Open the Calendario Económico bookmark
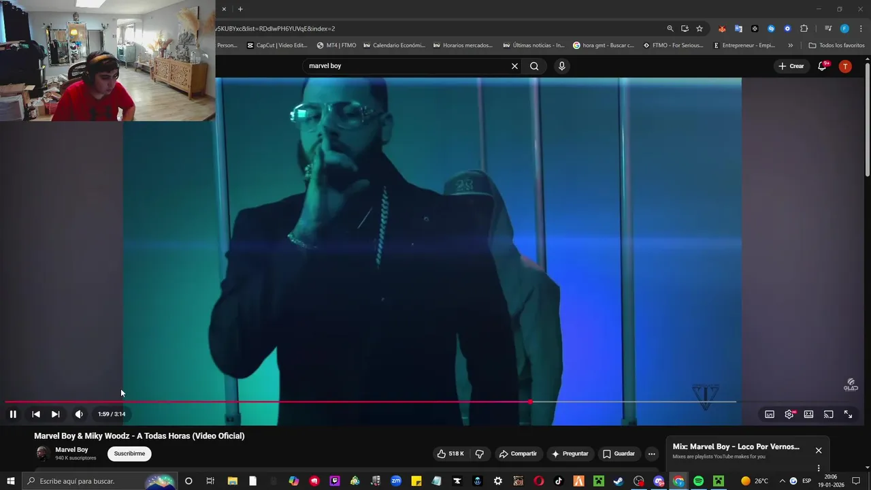This screenshot has width=871, height=490. pyautogui.click(x=394, y=46)
